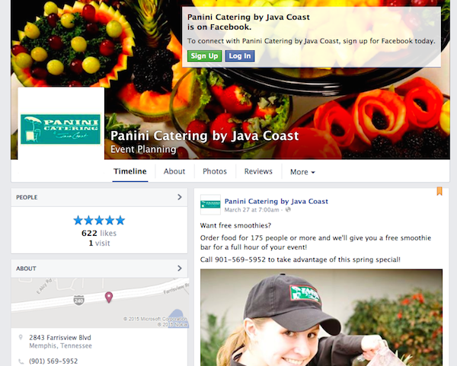This screenshot has height=366, width=457.
Task: Click the blue Log In button
Action: click(x=240, y=56)
